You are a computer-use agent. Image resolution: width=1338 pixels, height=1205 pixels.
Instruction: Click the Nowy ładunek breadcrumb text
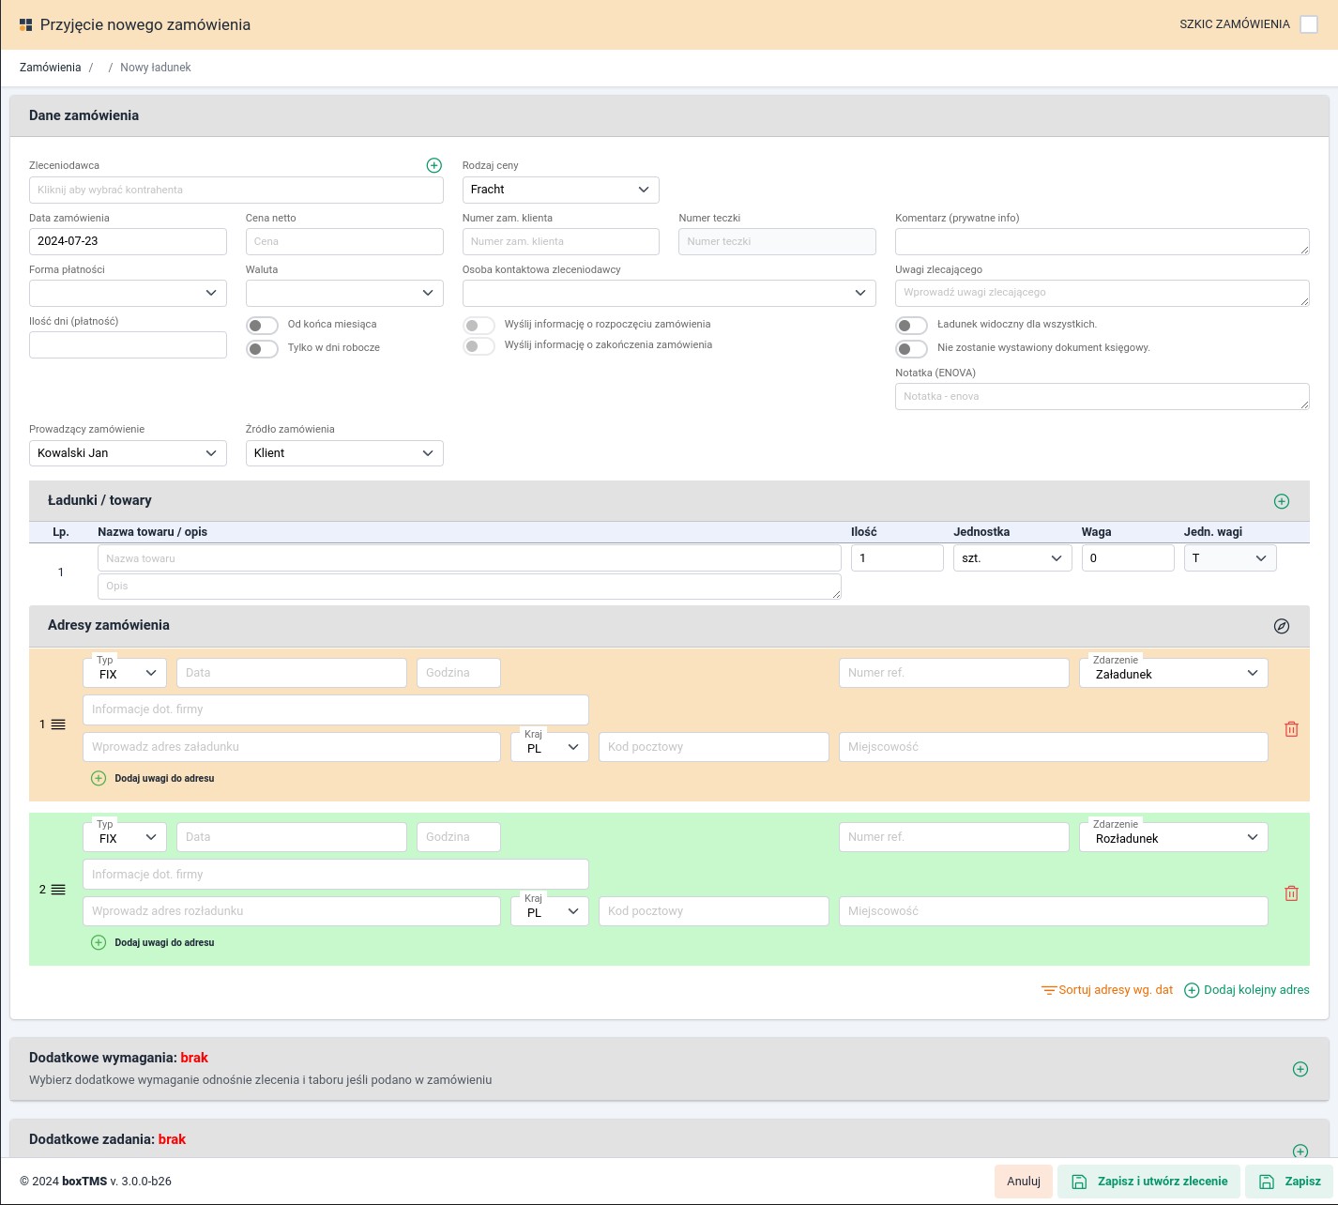click(x=156, y=68)
